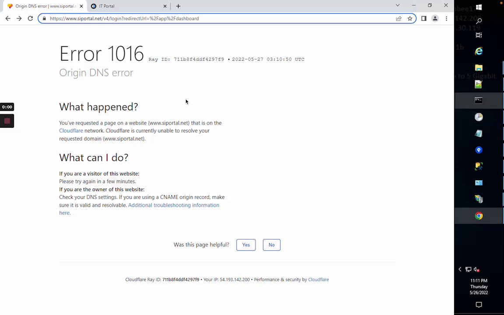This screenshot has width=504, height=315.
Task: Select the Origin DNS error tab
Action: coord(45,6)
